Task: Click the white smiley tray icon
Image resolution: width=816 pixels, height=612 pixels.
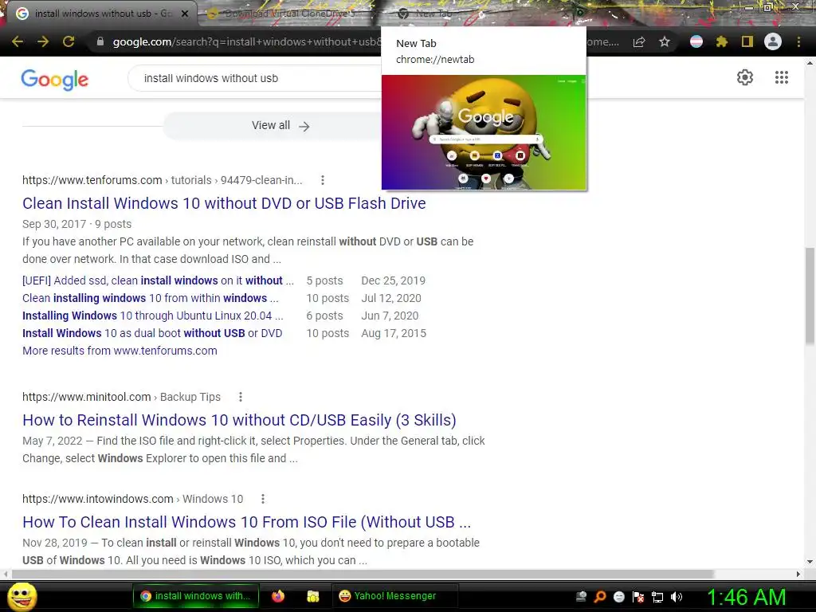Action: [618, 597]
